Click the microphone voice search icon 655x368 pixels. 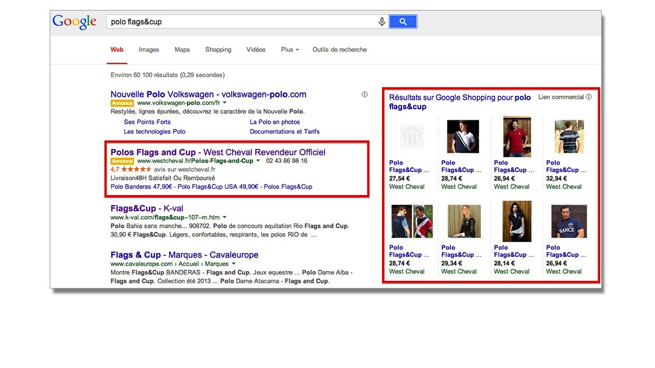(x=382, y=22)
